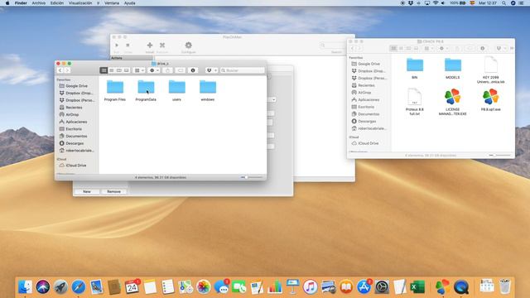Click the Buscar search field
Viewport: 530px width, 298px height.
243,70
